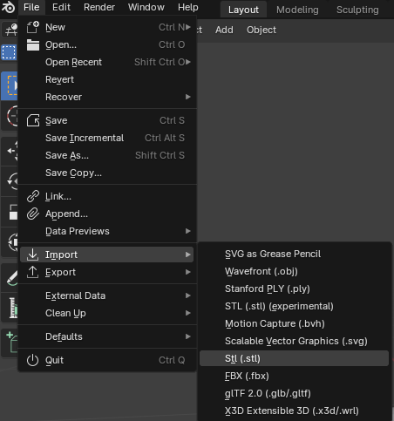Click the New file icon
Image resolution: width=394 pixels, height=421 pixels.
point(33,27)
